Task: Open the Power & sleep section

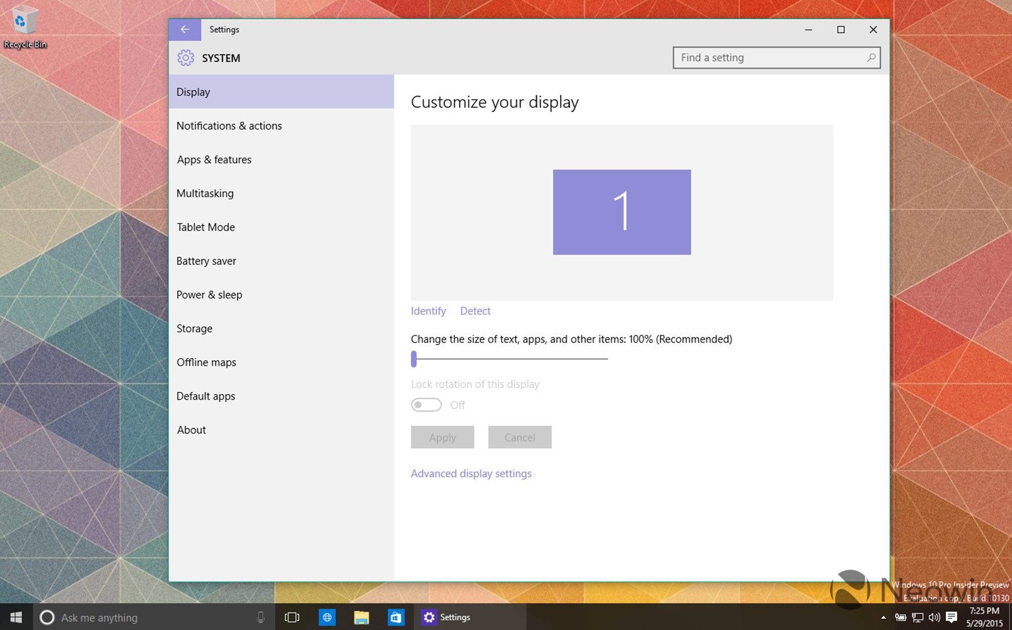Action: click(209, 294)
